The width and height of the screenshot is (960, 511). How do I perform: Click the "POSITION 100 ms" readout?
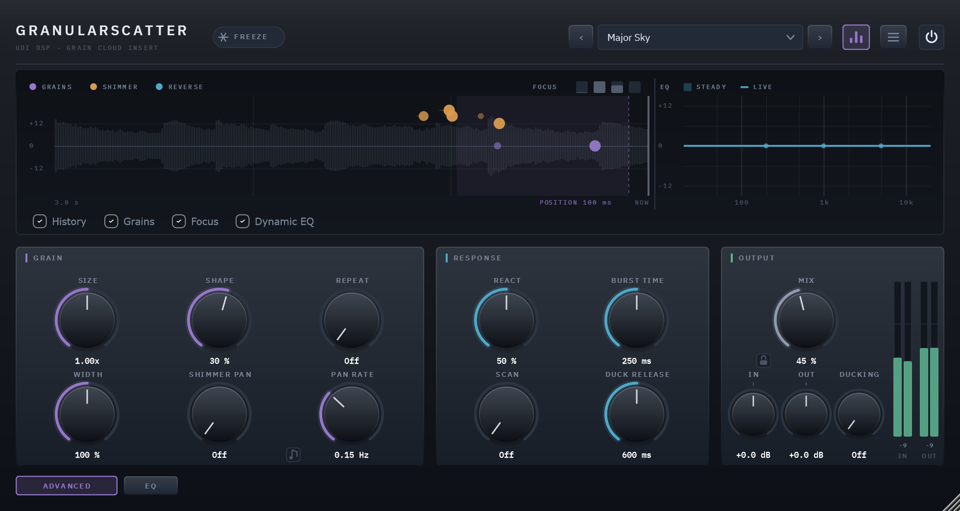(x=576, y=203)
